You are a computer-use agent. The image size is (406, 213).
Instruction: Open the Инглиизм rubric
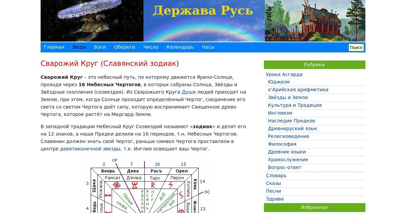280,113
